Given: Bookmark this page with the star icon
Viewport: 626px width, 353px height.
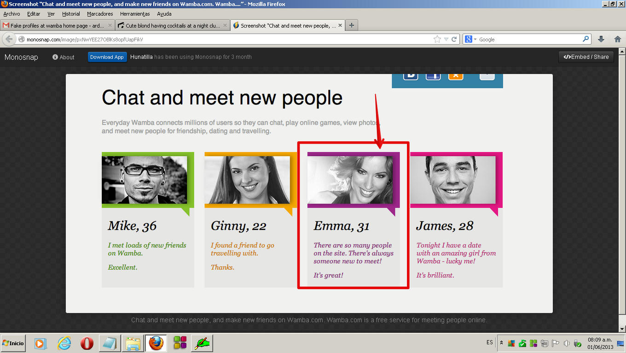Looking at the screenshot, I should click(437, 40).
